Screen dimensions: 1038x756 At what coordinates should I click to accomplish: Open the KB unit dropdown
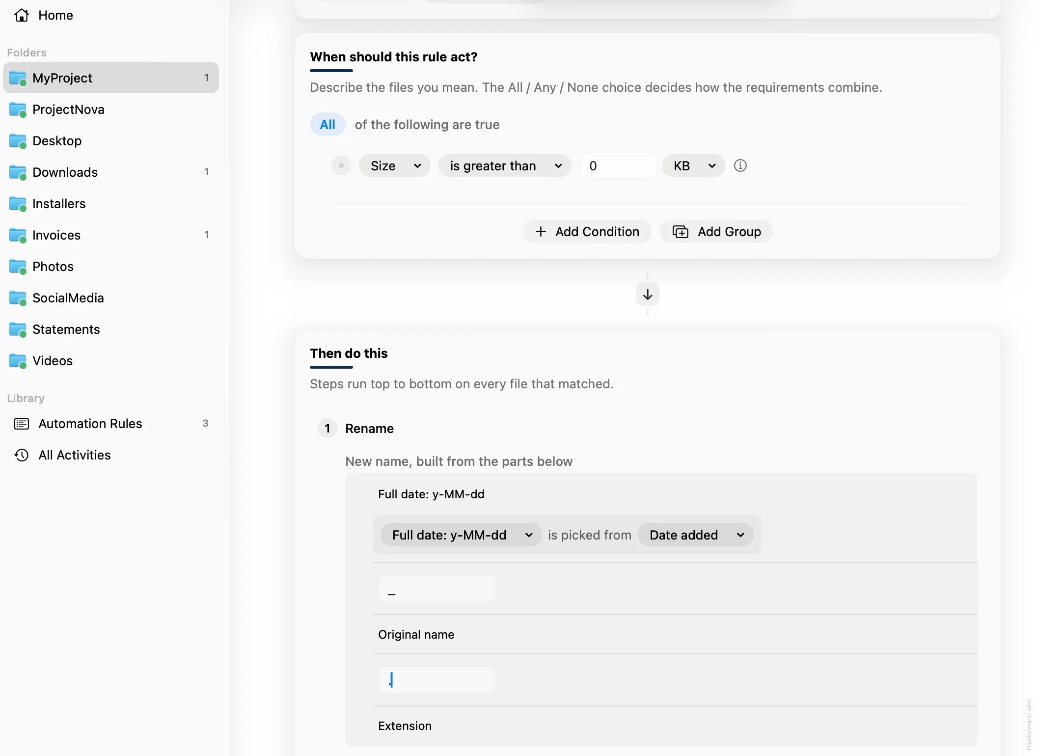click(693, 166)
